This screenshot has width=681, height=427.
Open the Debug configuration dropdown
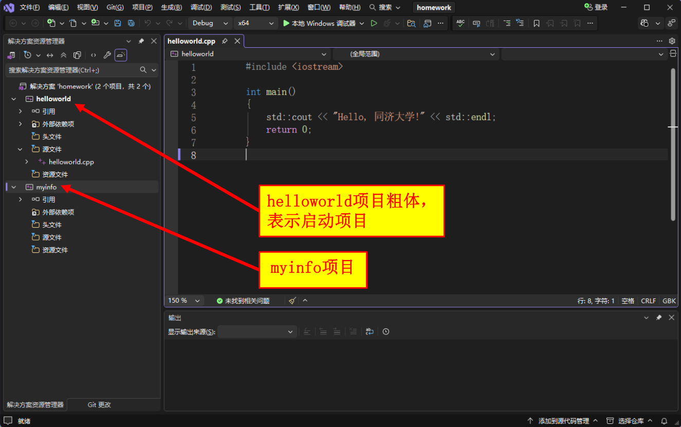click(x=211, y=23)
